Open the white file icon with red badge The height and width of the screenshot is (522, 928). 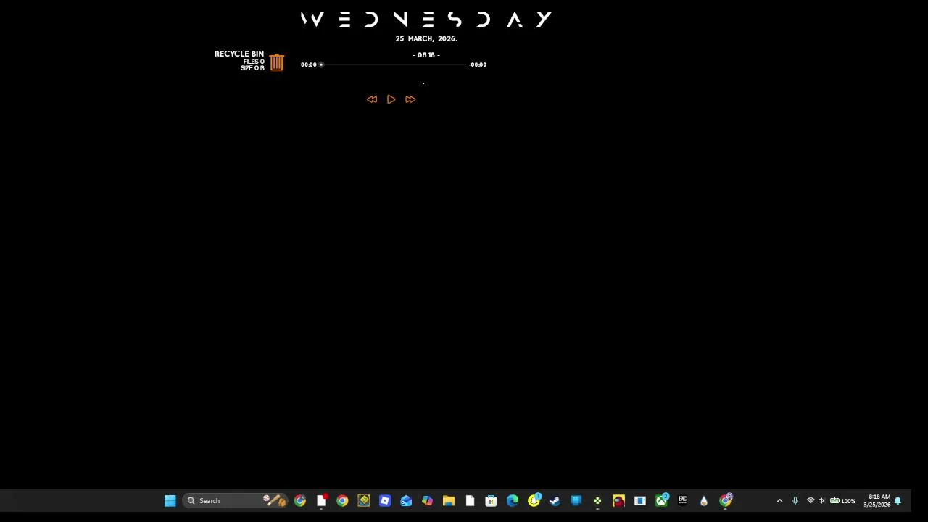point(321,500)
